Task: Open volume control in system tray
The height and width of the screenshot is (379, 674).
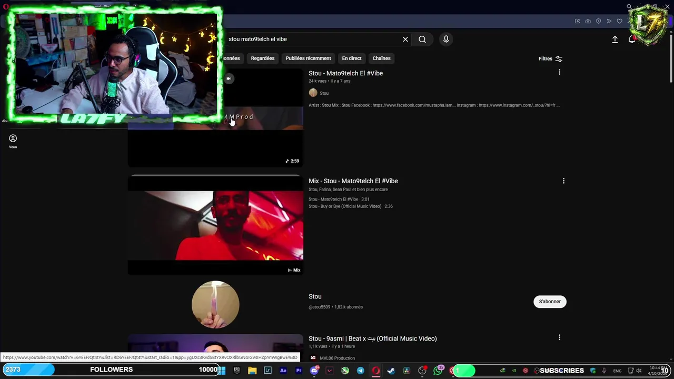Action: pos(639,371)
